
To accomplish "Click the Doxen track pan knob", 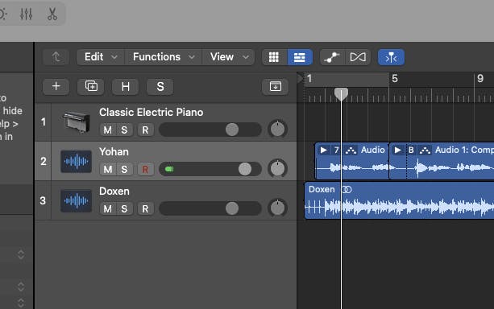I will [x=277, y=208].
